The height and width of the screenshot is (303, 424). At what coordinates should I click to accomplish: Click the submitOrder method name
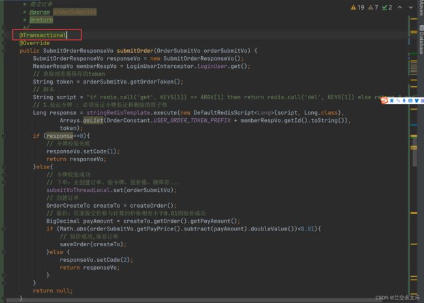(x=135, y=51)
